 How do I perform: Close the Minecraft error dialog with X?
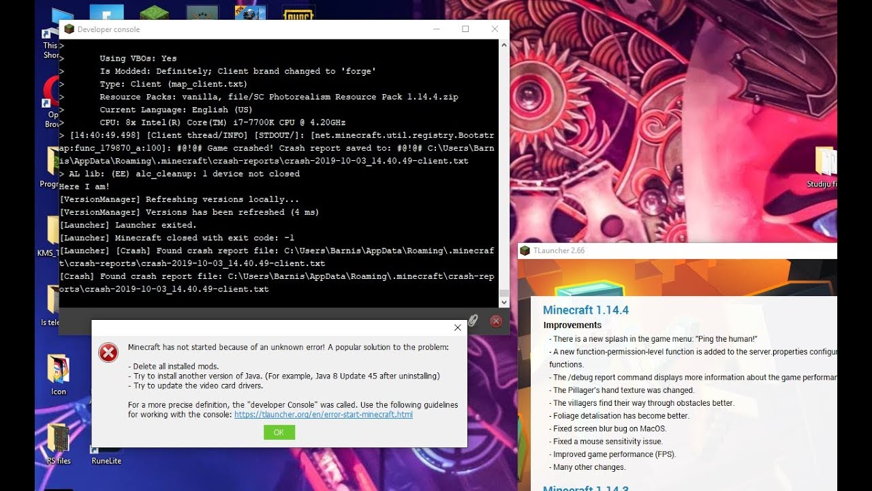click(x=458, y=328)
